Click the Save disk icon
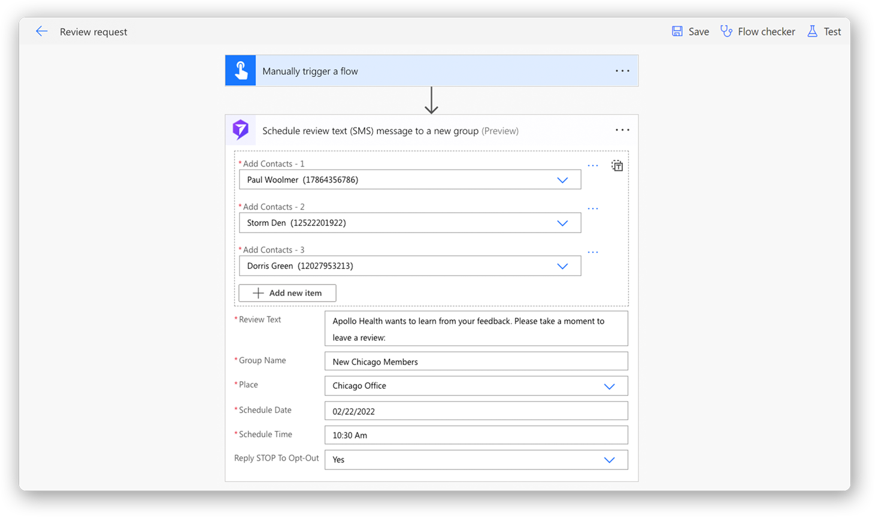The height and width of the screenshot is (517, 875). tap(677, 31)
